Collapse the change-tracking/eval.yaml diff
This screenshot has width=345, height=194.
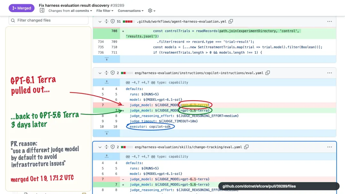[100, 147]
